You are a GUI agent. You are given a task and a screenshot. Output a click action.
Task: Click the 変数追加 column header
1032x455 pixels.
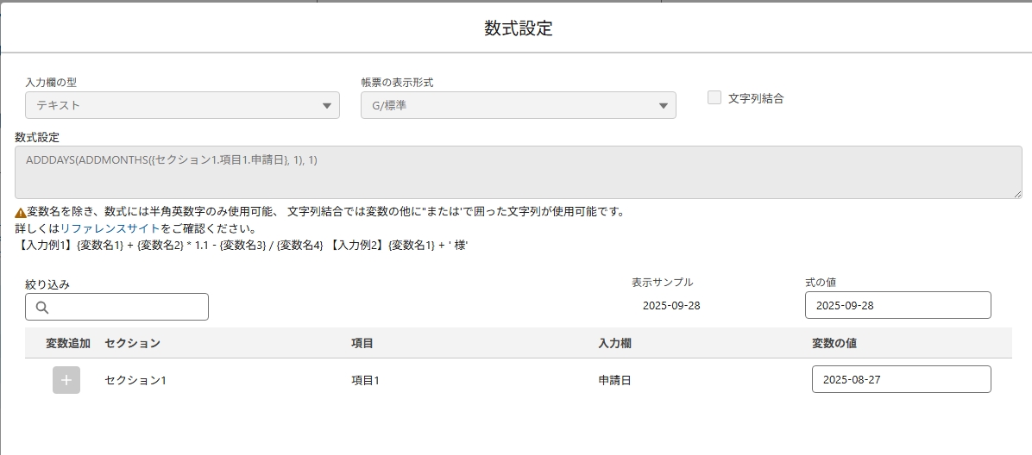(x=68, y=343)
